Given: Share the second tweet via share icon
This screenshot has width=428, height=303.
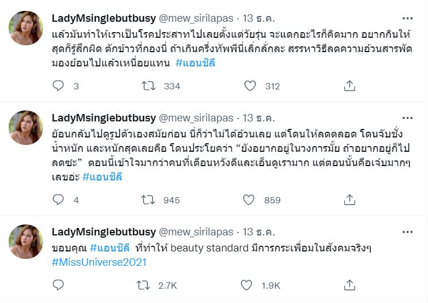Looking at the screenshot, I should (x=349, y=200).
